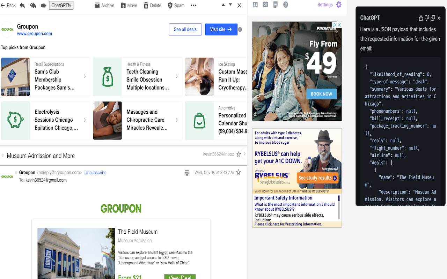Open the www.groupon.com link
The image size is (447, 279).
click(35, 34)
